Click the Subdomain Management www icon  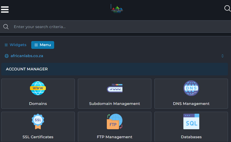click(x=115, y=88)
